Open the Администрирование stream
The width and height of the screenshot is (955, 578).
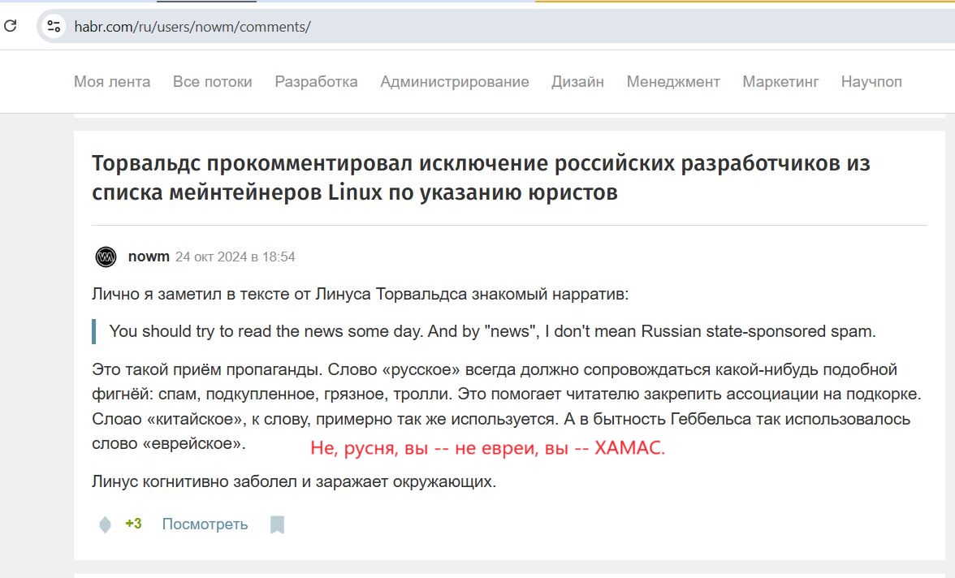[455, 82]
